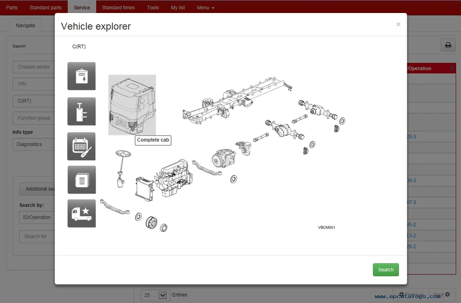Screen dimensions: 461x303
Task: Select the clipboard diagnostics icon in Vehicle explorer
Action: 81,76
